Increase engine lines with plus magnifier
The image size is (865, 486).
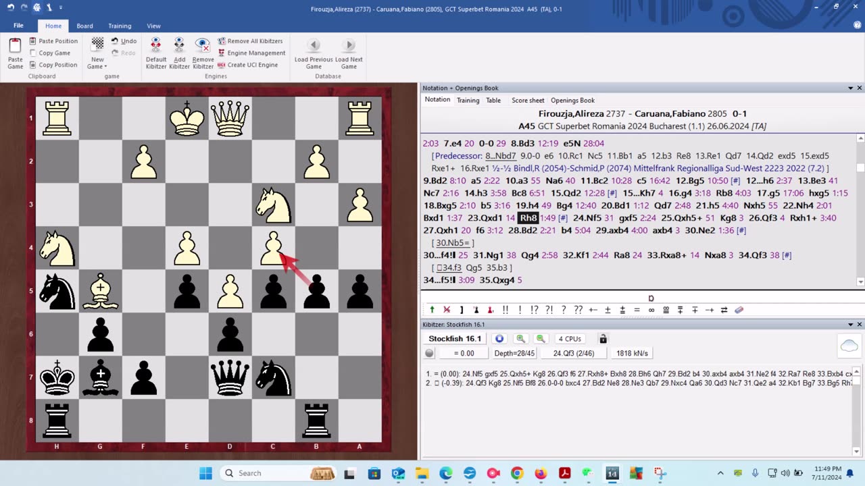click(520, 339)
